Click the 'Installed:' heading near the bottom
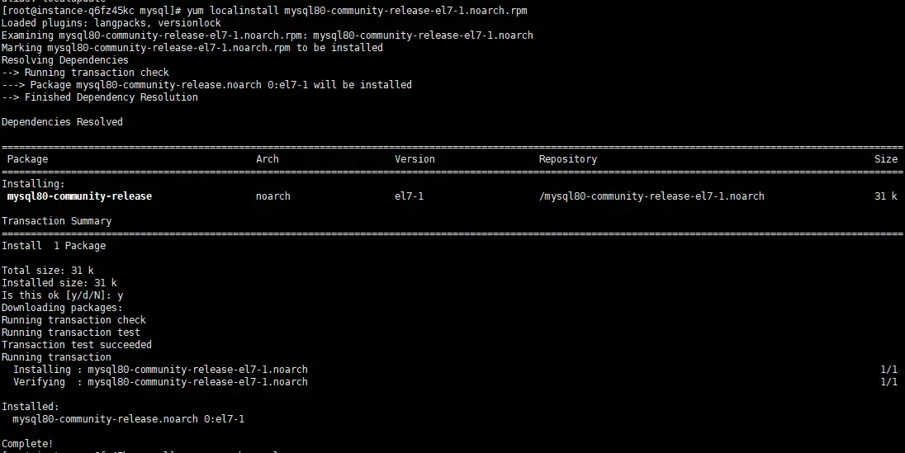Viewport: 905px width, 453px height. pos(31,407)
